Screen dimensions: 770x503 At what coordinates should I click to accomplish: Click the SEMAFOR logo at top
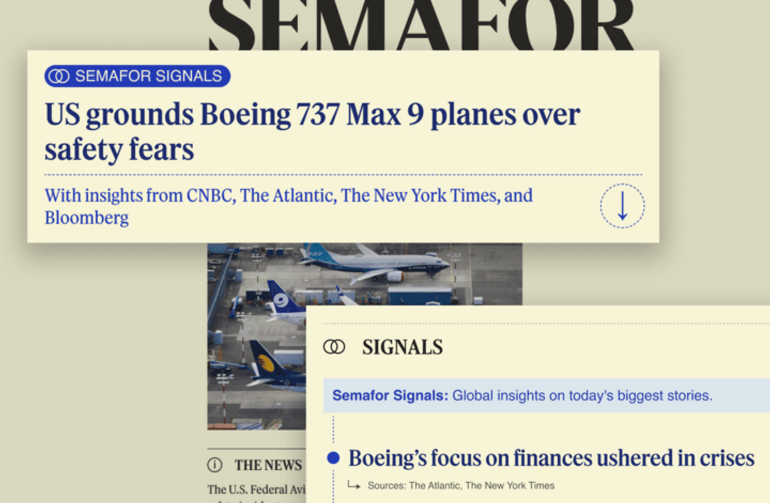pyautogui.click(x=421, y=25)
